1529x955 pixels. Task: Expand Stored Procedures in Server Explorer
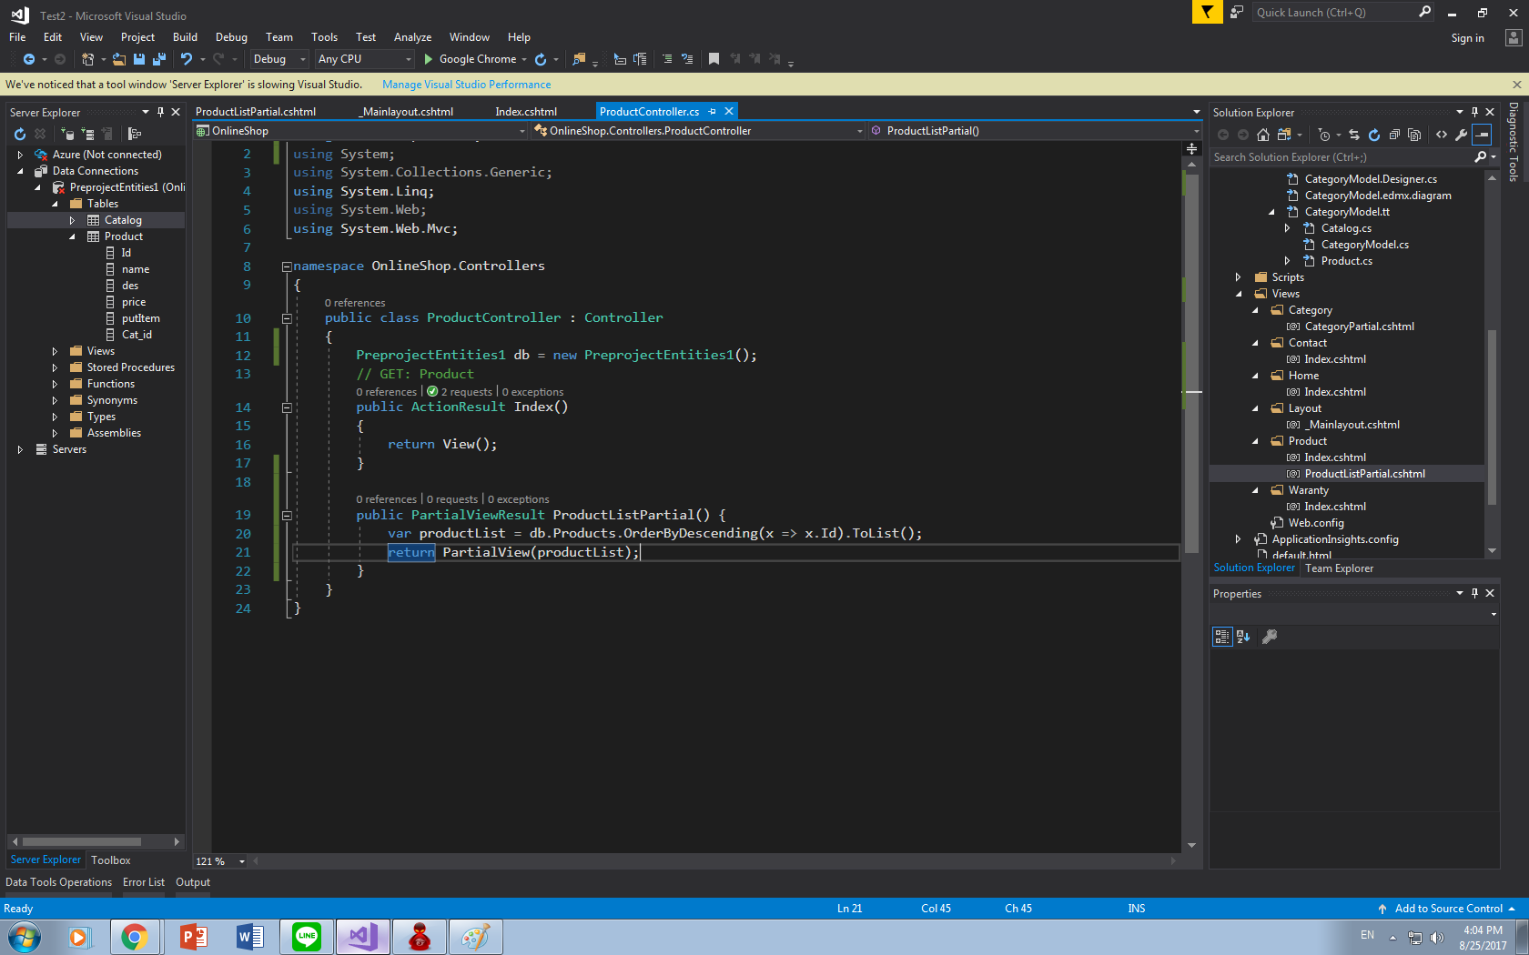tap(55, 367)
